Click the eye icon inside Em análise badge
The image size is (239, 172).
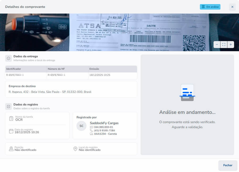click(203, 7)
